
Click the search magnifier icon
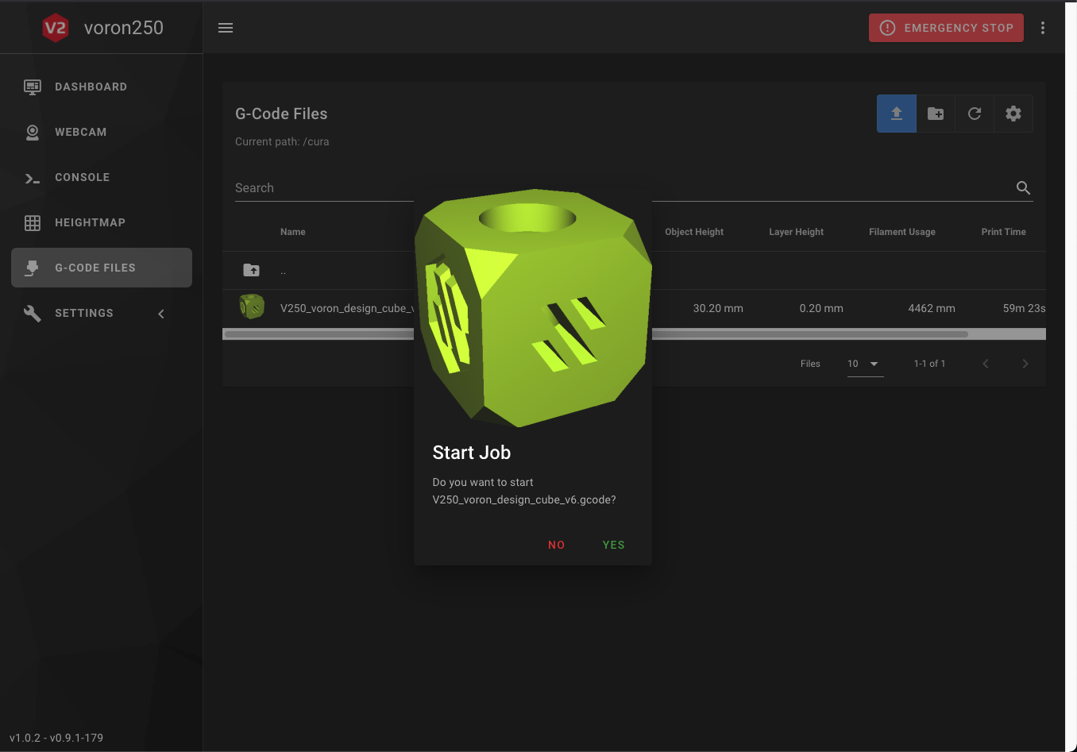1023,188
